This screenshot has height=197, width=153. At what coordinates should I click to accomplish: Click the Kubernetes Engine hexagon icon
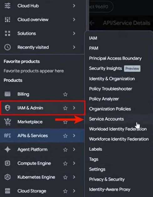8,177
